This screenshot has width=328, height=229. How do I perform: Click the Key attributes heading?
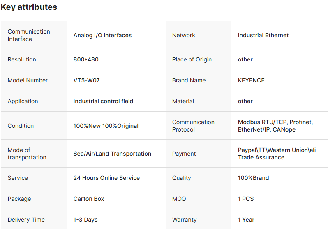(x=29, y=7)
